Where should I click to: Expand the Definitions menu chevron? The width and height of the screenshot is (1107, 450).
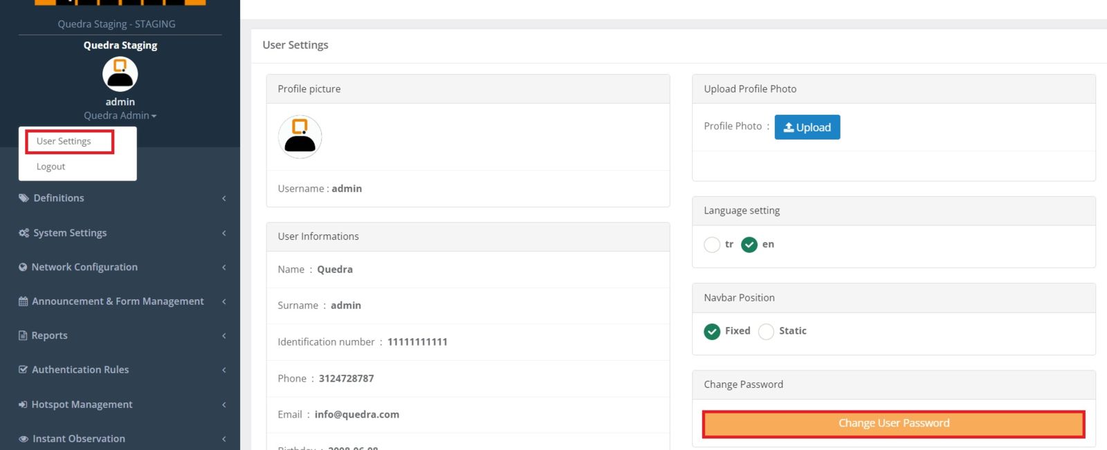(224, 198)
